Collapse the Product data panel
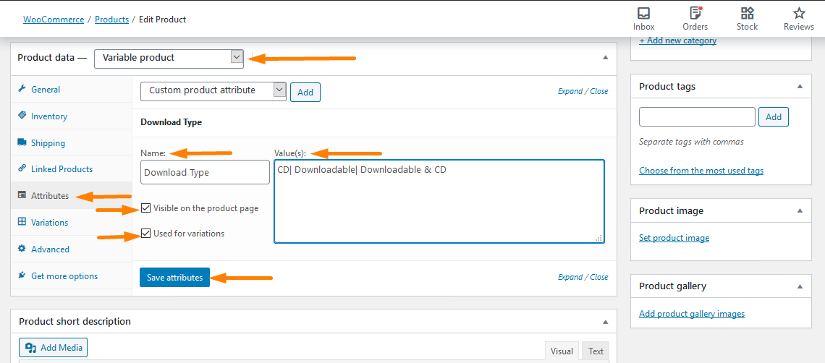825x363 pixels. [605, 57]
